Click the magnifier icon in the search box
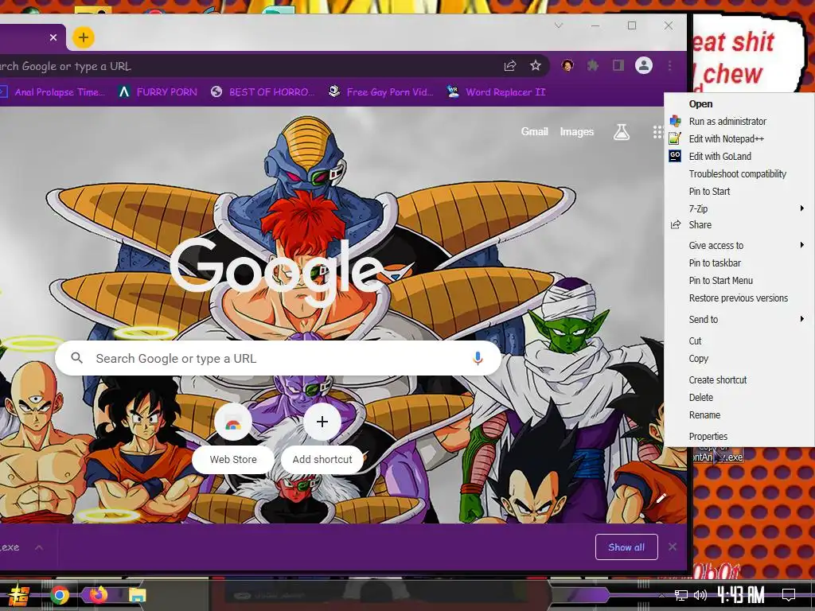815x611 pixels. 77,358
